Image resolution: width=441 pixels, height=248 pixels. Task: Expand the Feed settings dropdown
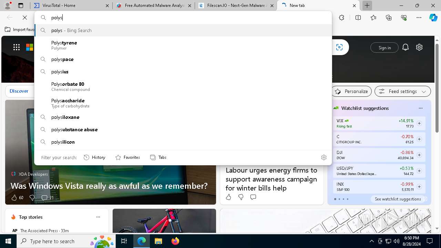(403, 91)
